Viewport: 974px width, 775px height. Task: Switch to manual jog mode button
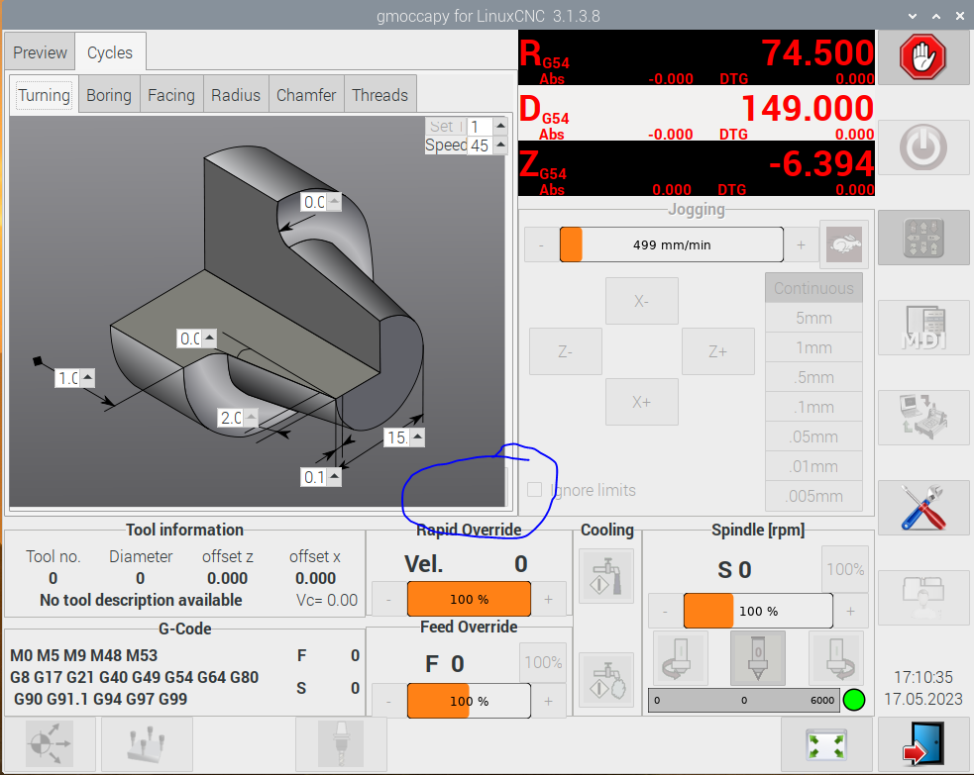pos(923,238)
